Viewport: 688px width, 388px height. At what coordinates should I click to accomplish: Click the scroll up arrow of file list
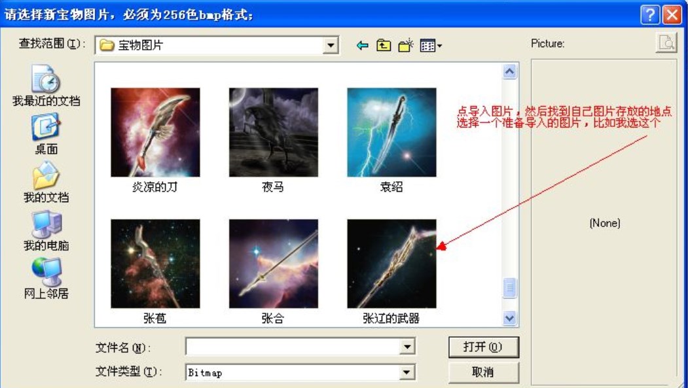click(x=509, y=71)
